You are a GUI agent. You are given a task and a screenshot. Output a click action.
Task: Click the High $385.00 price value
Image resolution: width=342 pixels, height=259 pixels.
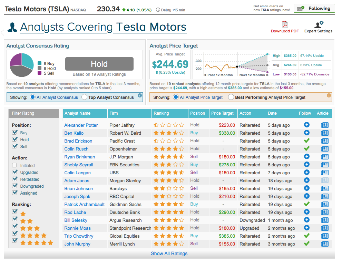coord(290,56)
